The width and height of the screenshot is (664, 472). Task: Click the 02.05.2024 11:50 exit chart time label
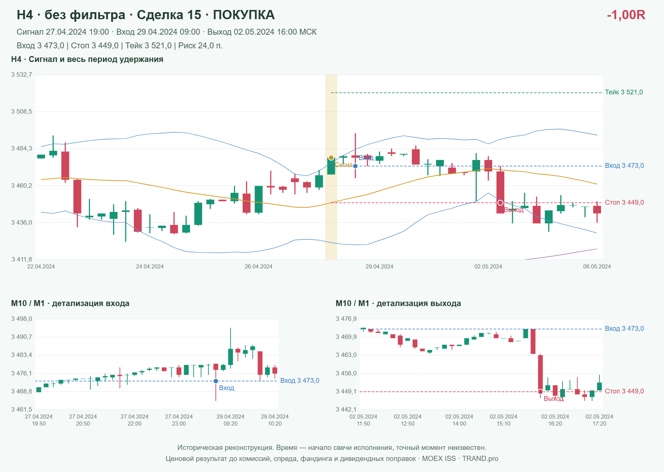(363, 420)
